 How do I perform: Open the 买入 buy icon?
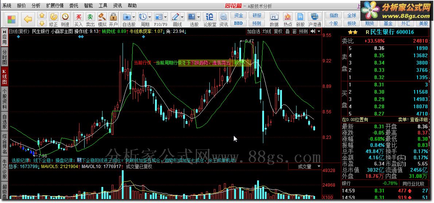79,17
